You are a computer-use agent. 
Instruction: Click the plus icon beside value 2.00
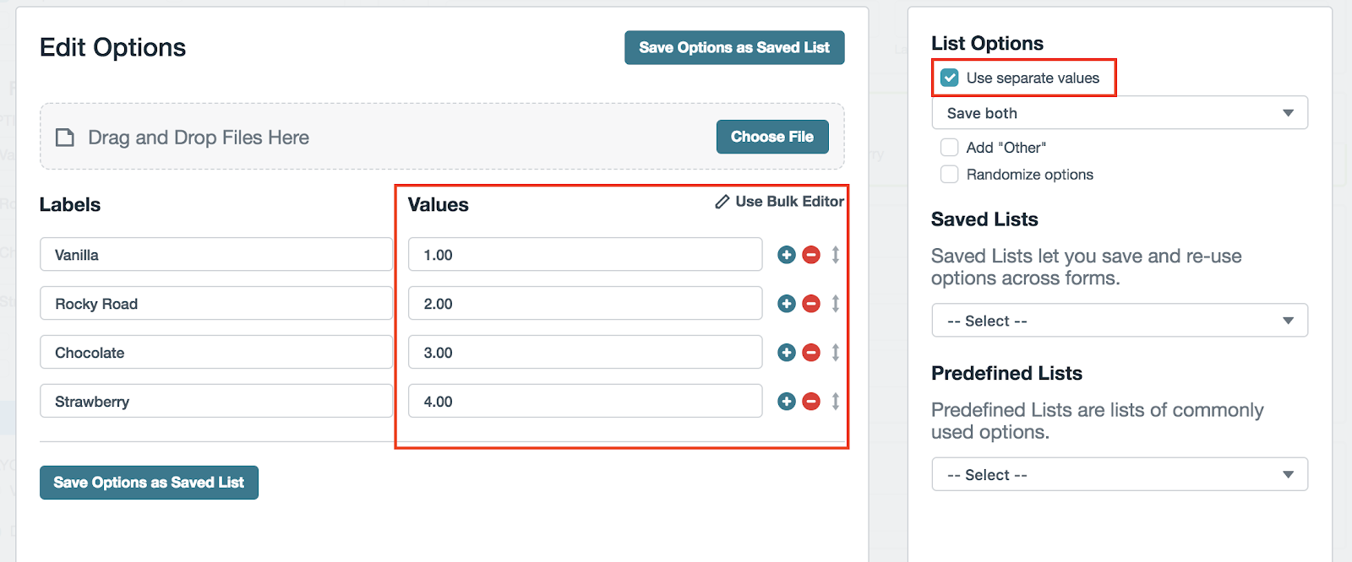coord(786,304)
